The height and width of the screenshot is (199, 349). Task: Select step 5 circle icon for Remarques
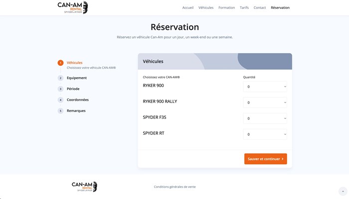coord(60,111)
